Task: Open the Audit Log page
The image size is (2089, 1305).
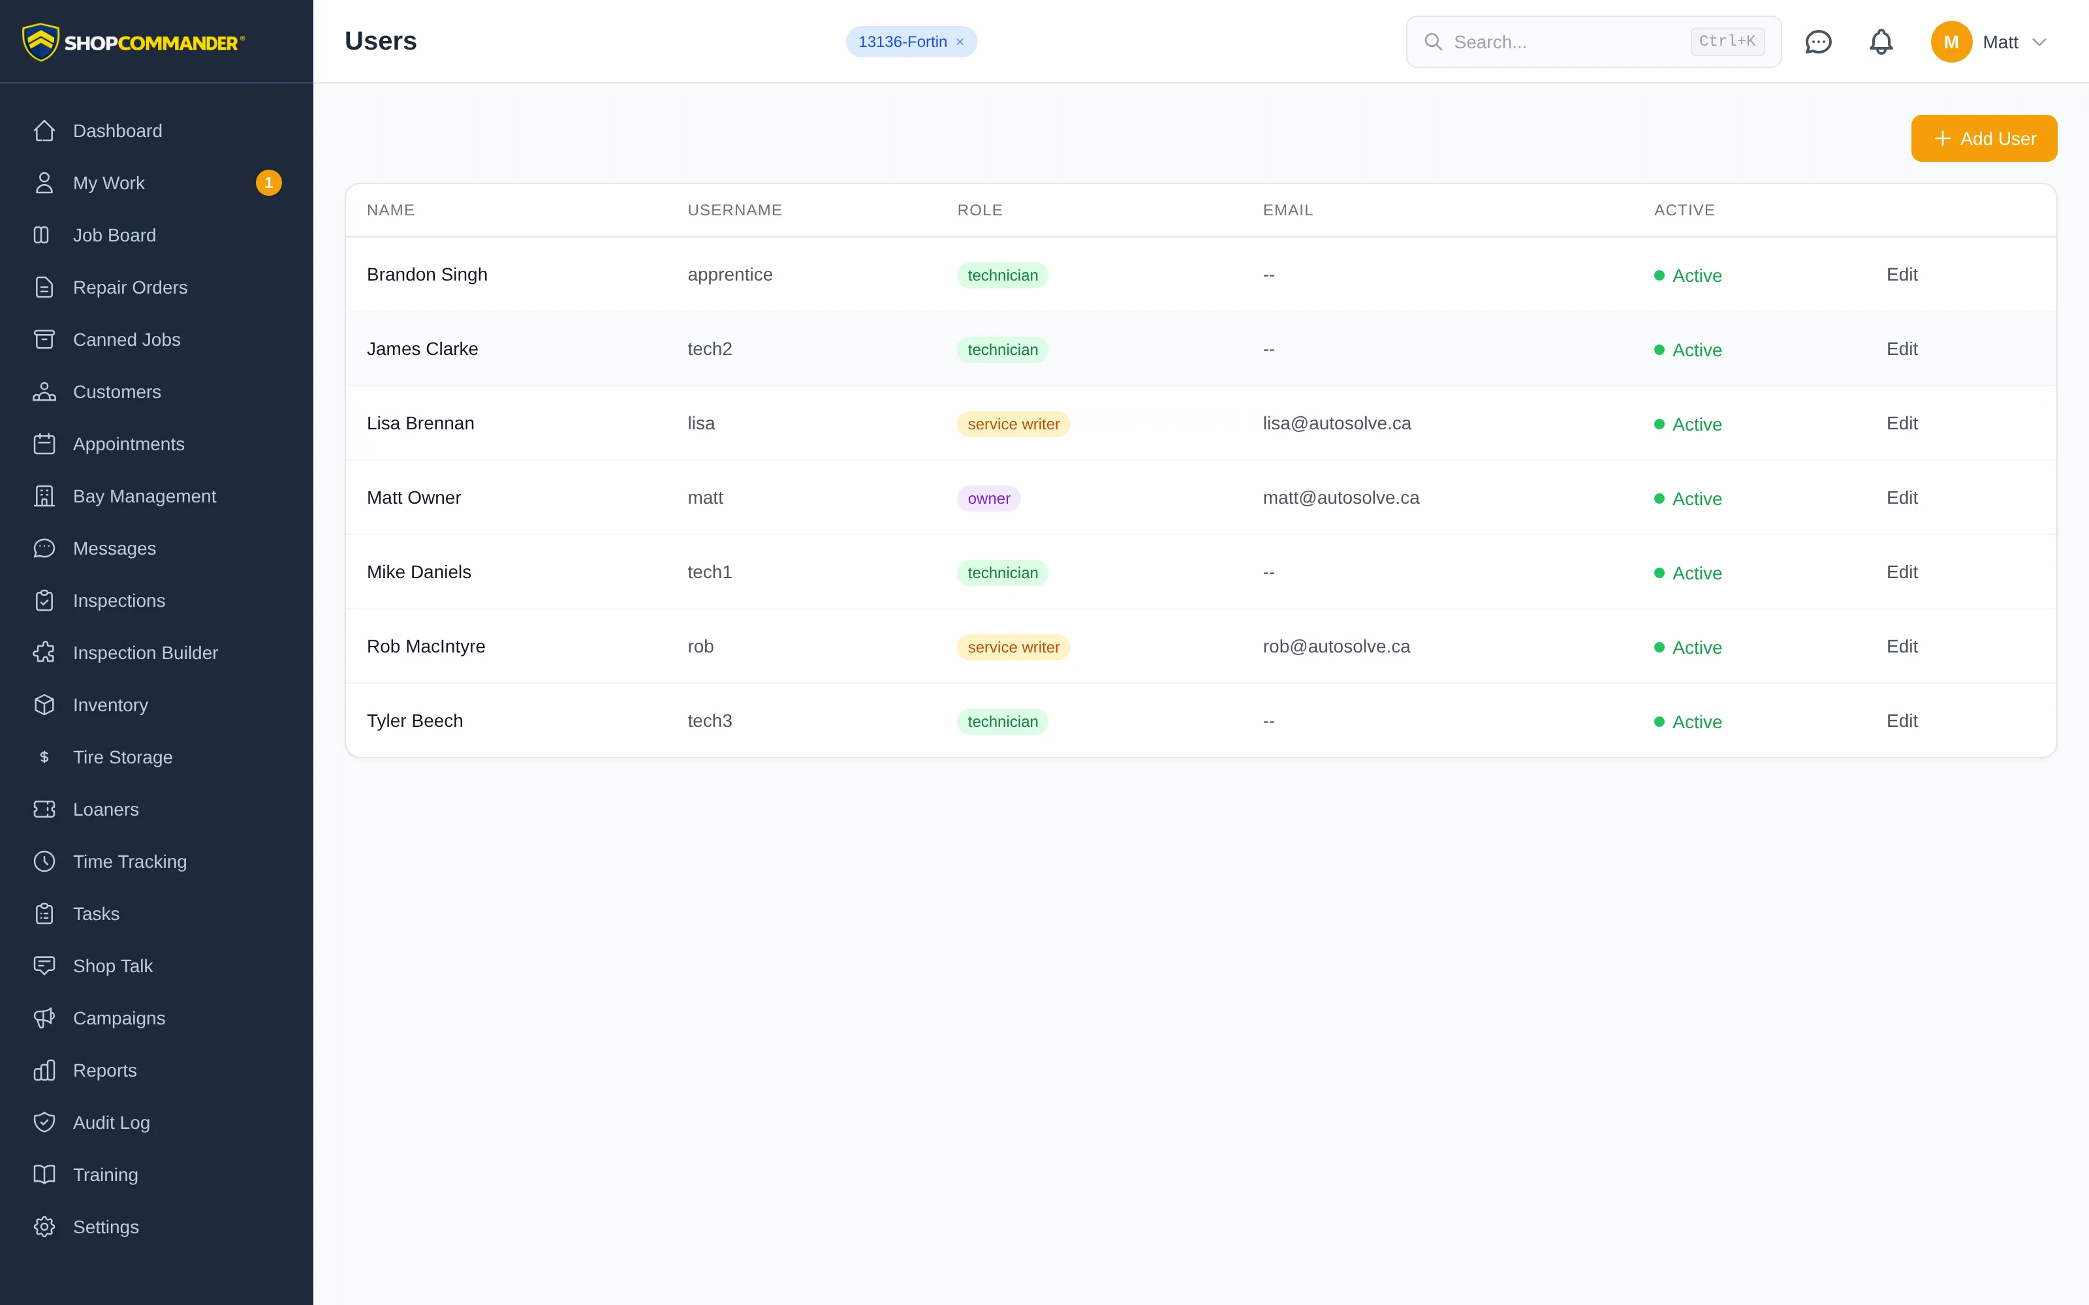Action: [156, 1123]
